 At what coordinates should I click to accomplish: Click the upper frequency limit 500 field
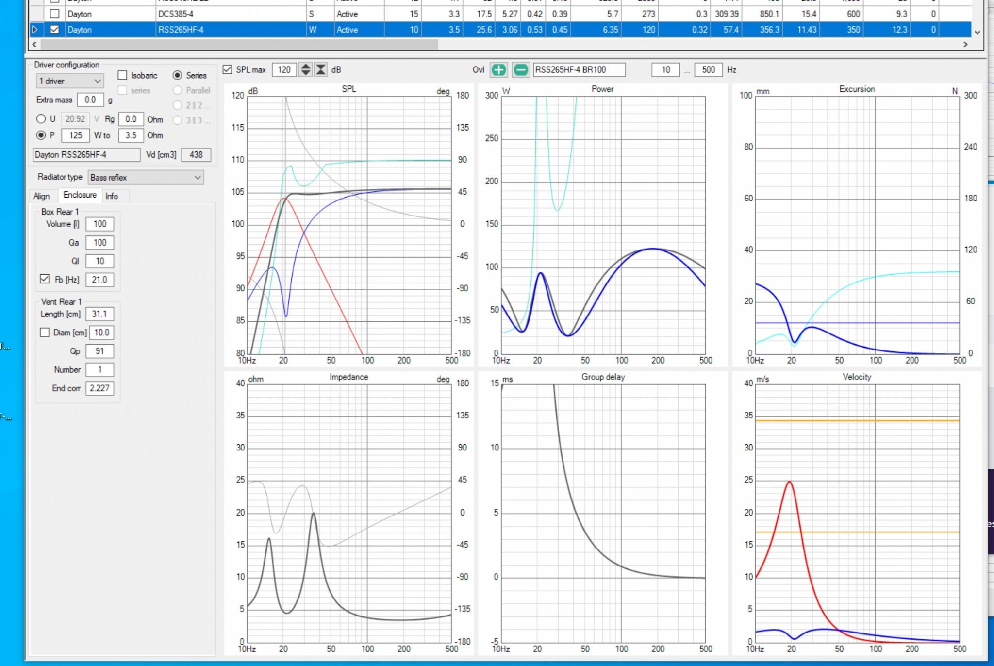click(709, 70)
